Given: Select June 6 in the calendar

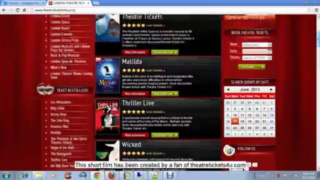Looking at the screenshot, I should pyautogui.click(x=257, y=109).
